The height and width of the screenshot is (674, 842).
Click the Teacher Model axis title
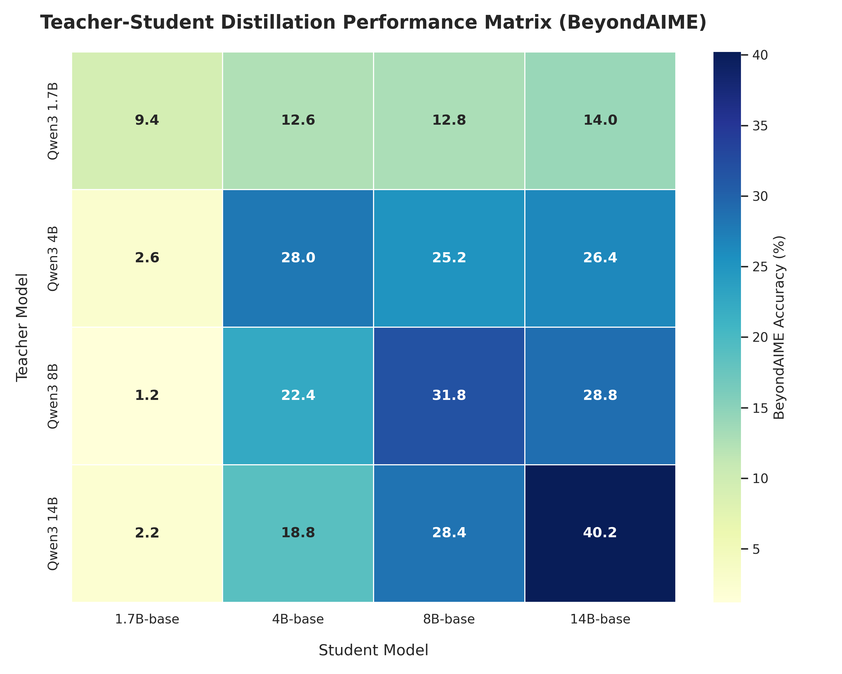[22, 327]
